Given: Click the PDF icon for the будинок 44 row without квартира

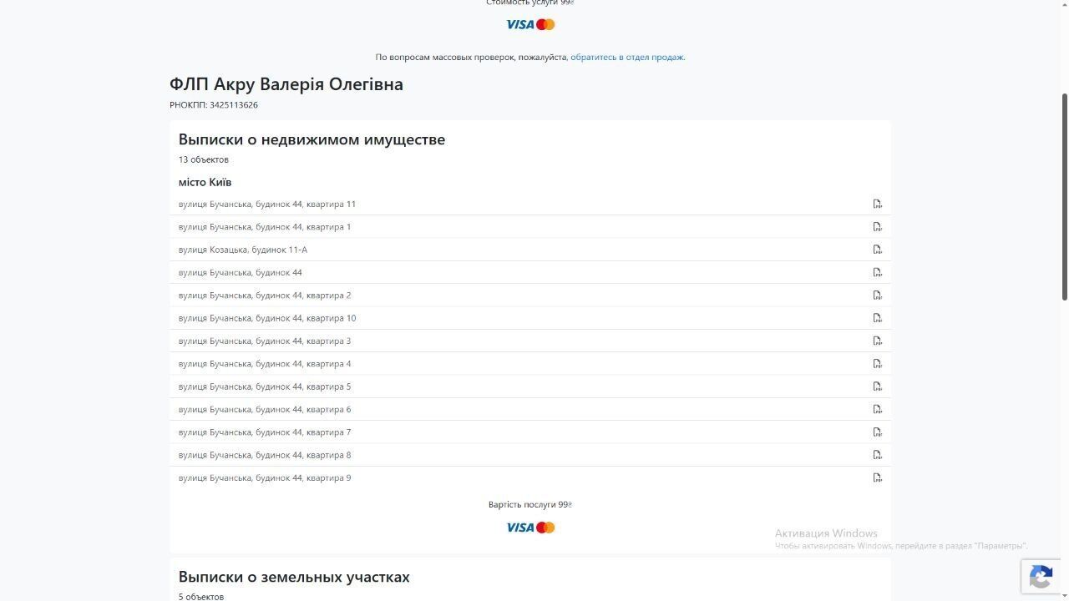Looking at the screenshot, I should click(877, 272).
